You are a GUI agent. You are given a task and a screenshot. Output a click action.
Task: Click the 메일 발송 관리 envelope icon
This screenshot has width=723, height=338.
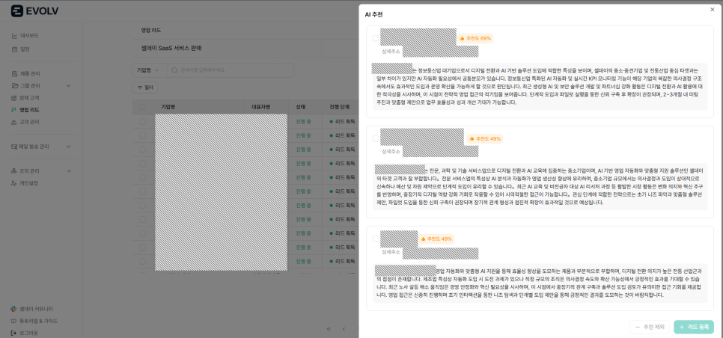[14, 147]
